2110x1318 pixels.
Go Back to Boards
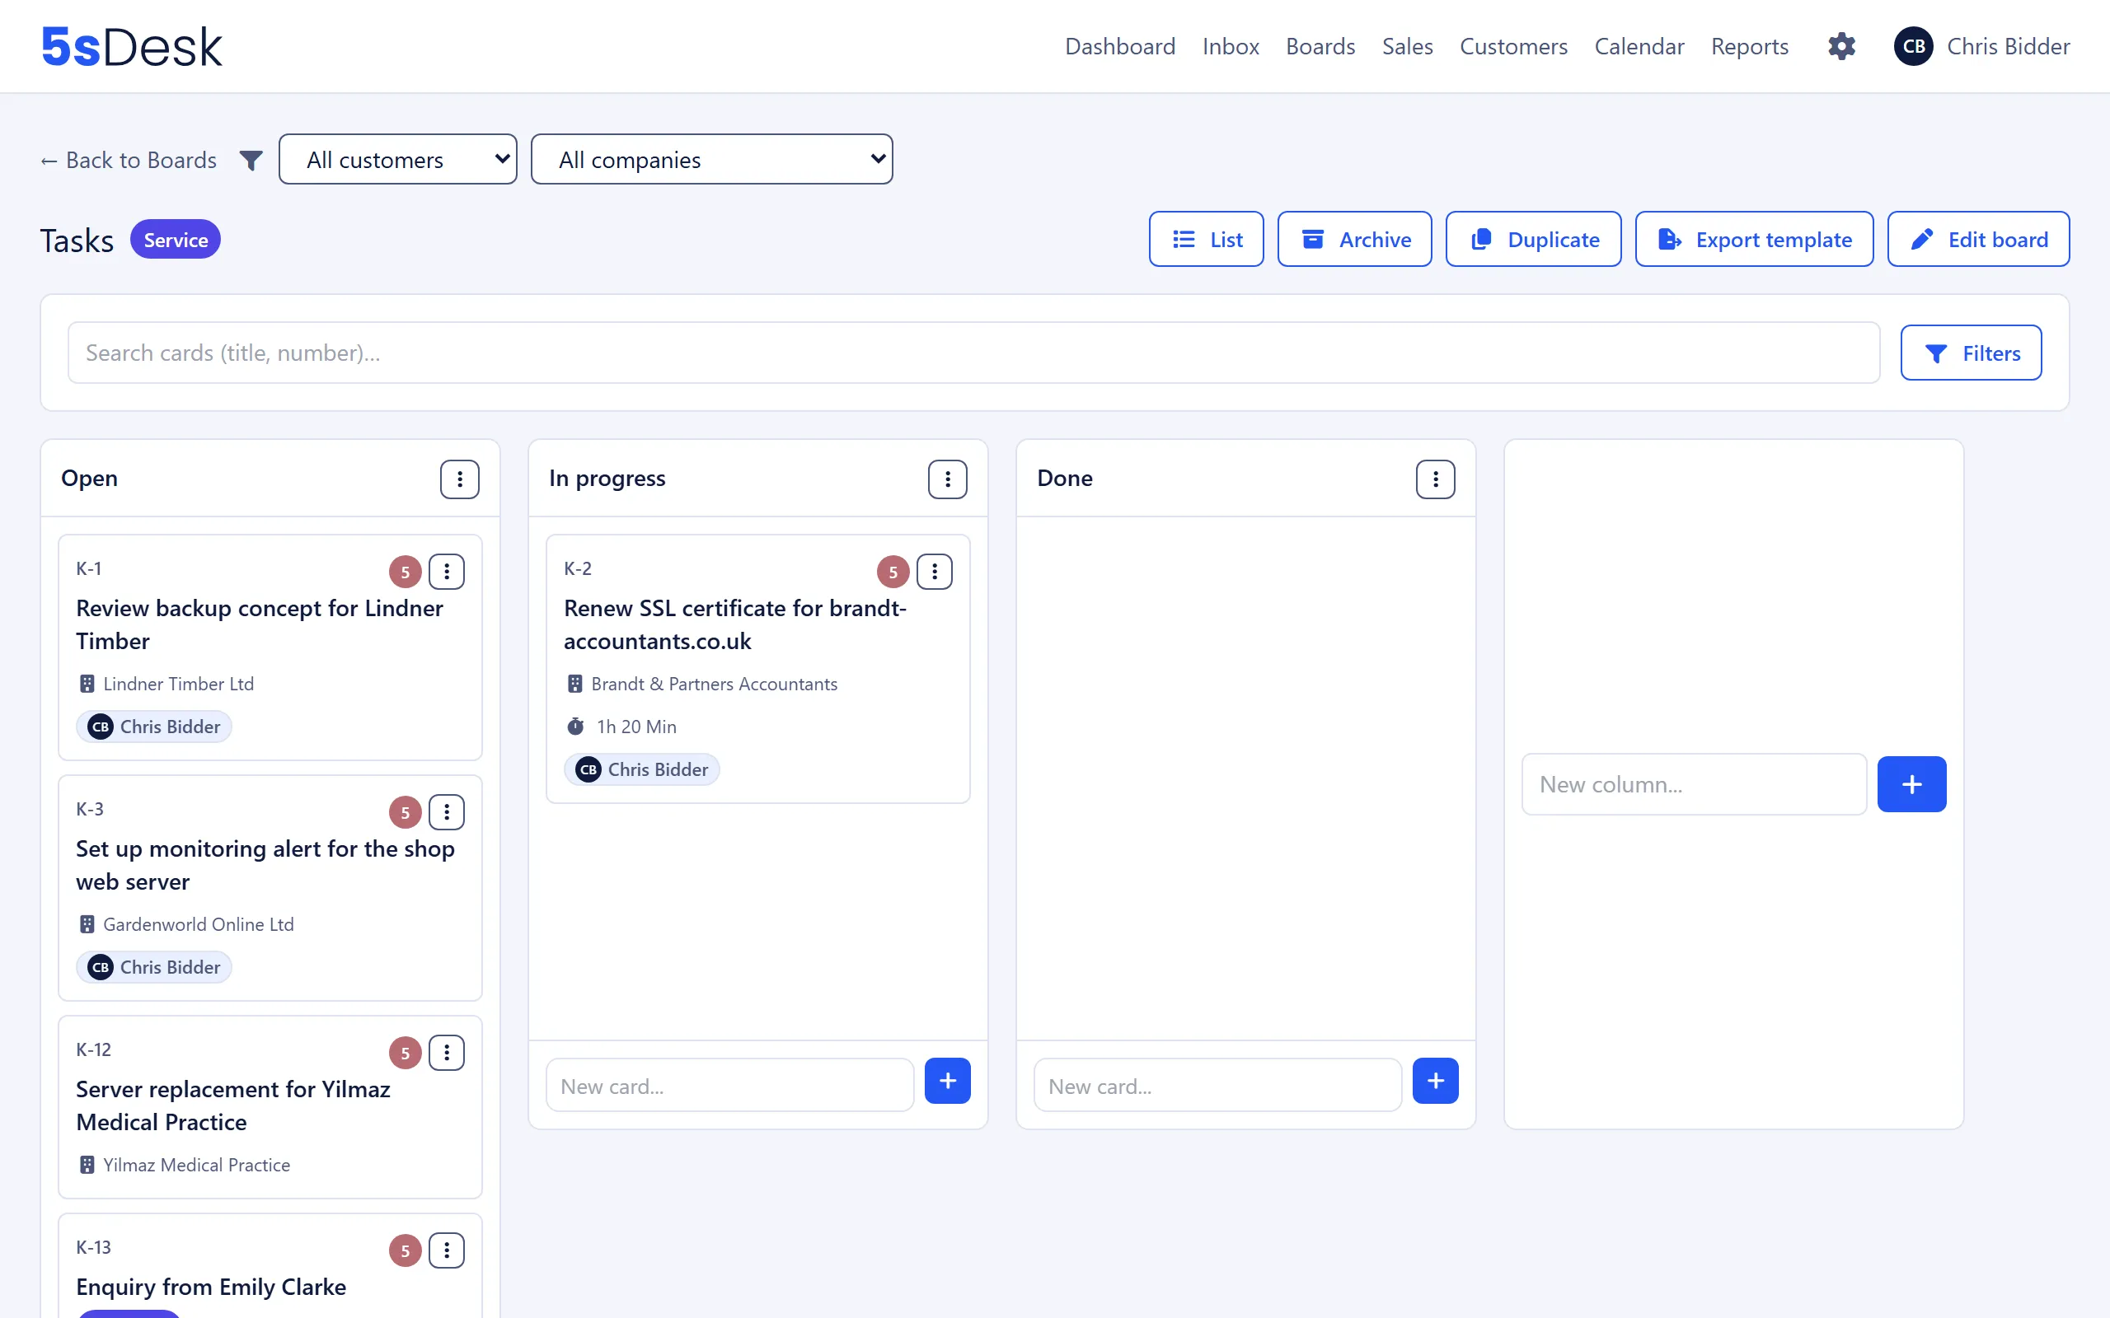point(129,161)
